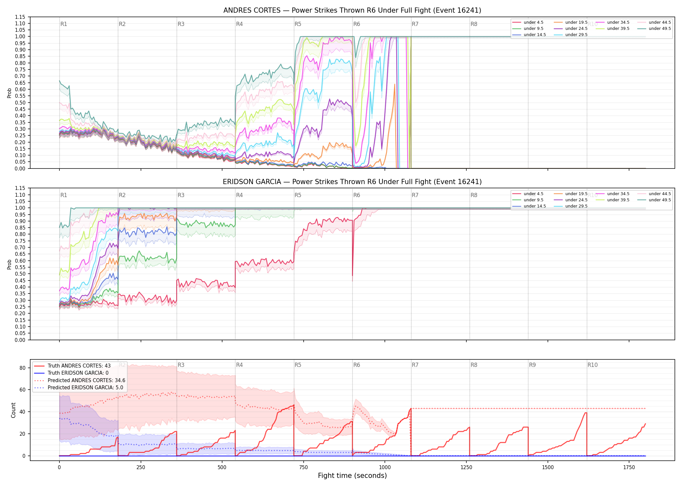Click the R6 marker in Andres Cortes chart
This screenshot has height=487, width=682.
(357, 24)
